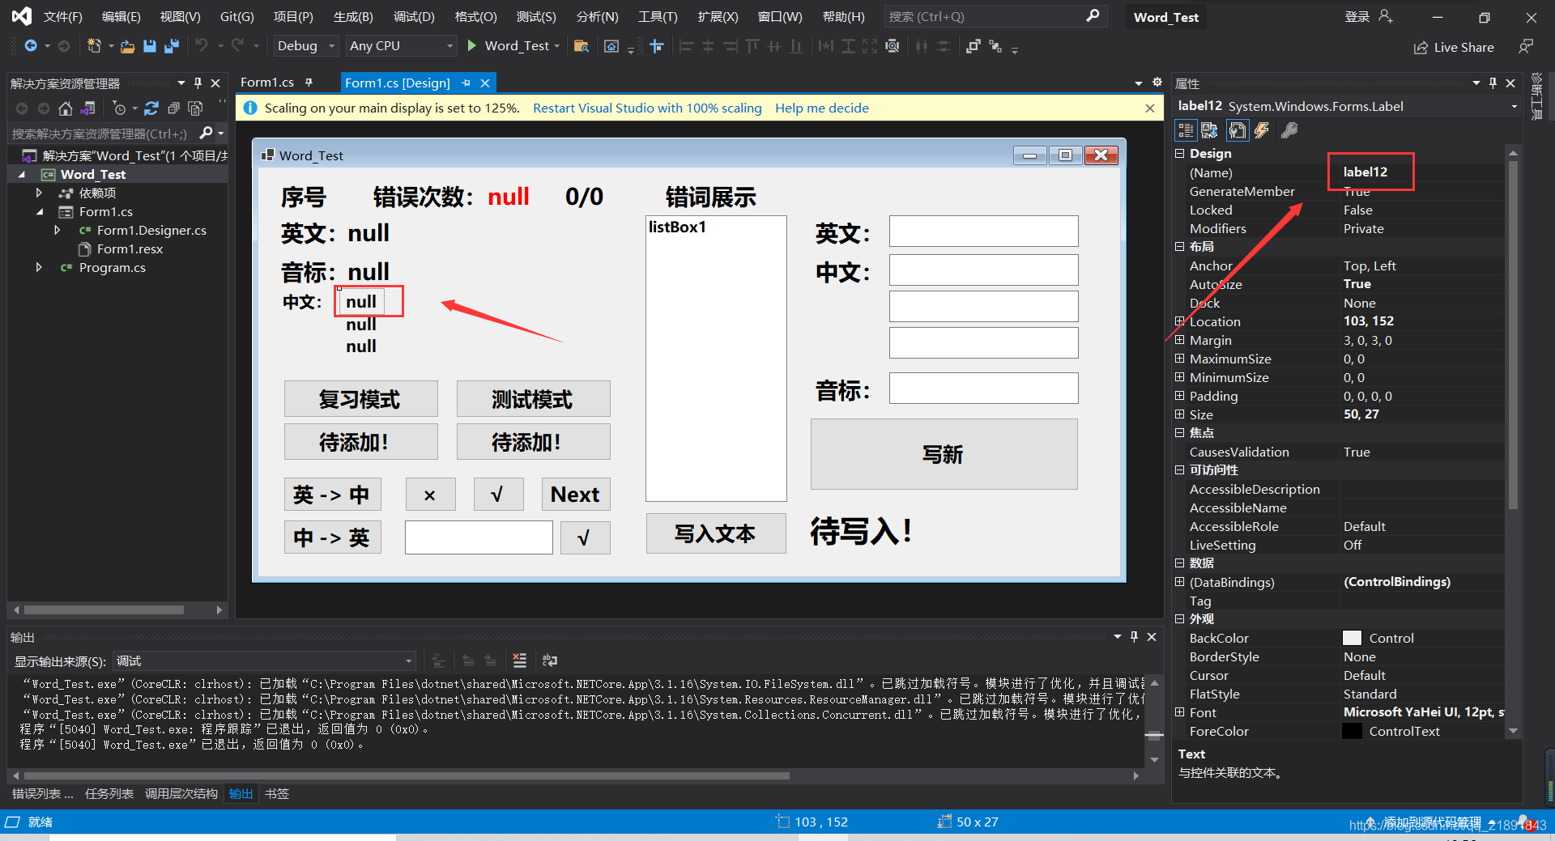Screen dimensions: 1555x841
Task: Select Form1.Designer.cs in Solution Explorer
Action: (x=151, y=230)
